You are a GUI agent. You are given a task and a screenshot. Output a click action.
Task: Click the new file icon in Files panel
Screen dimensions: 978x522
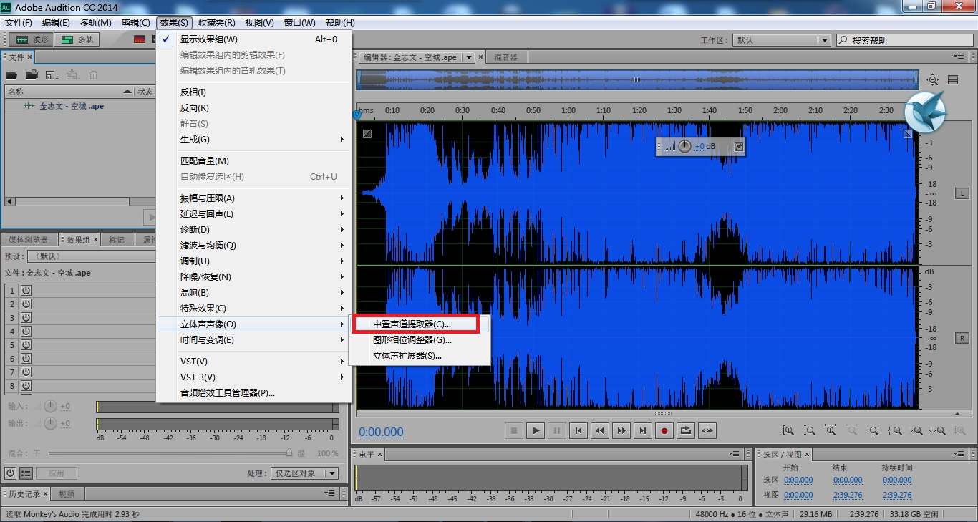[x=52, y=74]
